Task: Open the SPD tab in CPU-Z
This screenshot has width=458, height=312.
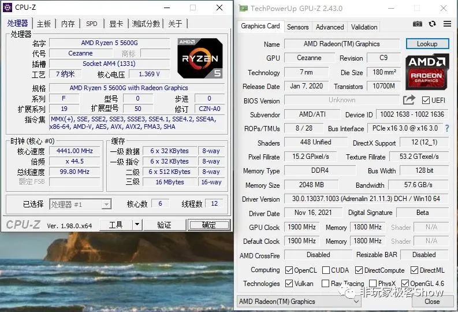Action: click(92, 24)
